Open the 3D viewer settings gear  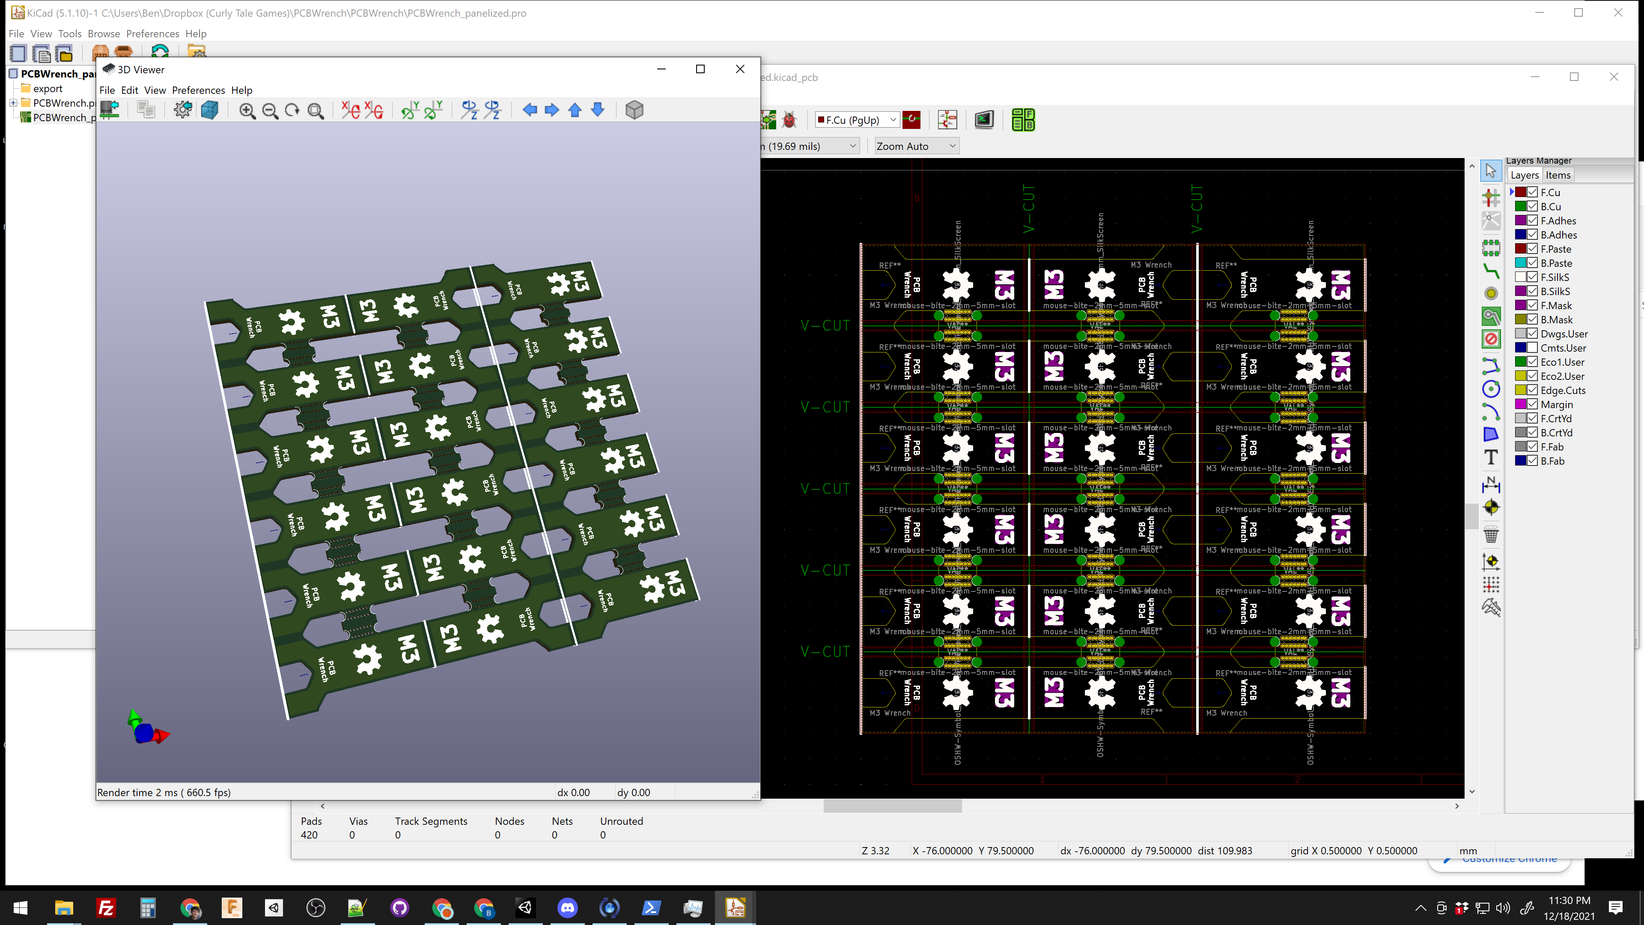[x=182, y=110]
